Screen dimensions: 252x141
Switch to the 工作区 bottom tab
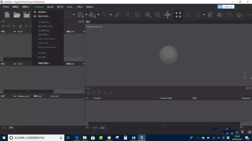point(4,128)
